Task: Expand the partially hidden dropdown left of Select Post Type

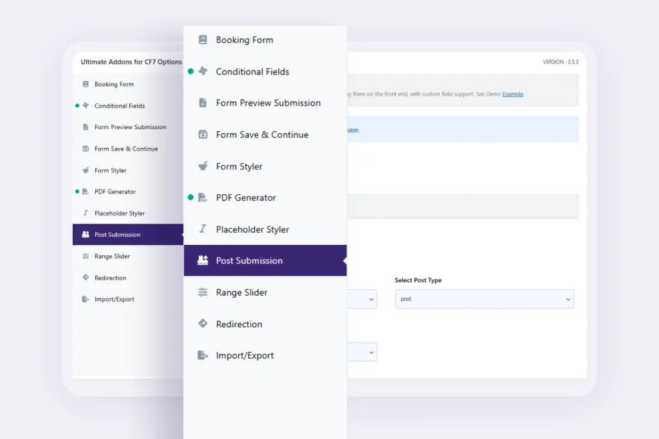Action: 362,299
